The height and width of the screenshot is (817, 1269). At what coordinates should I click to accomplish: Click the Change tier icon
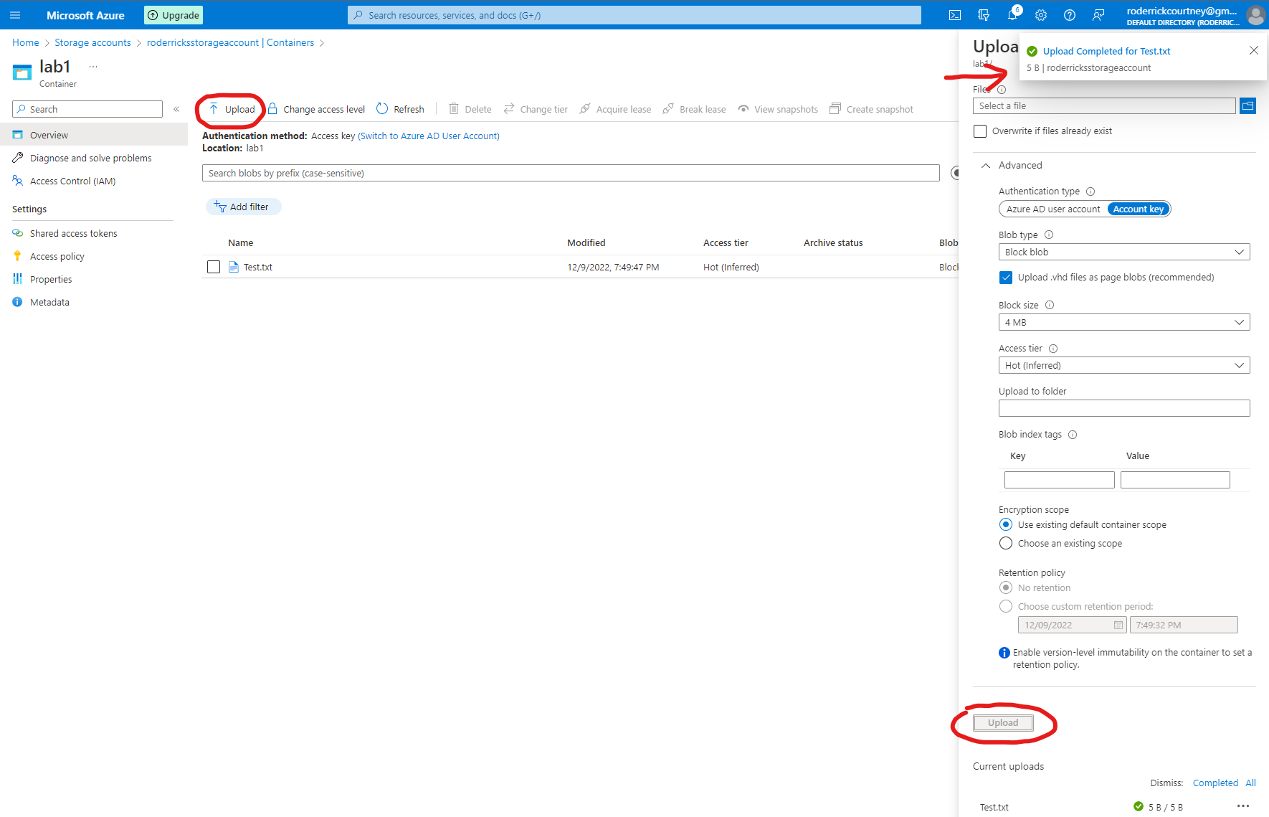point(510,108)
